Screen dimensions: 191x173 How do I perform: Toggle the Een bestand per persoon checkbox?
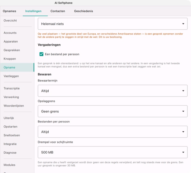[41, 54]
